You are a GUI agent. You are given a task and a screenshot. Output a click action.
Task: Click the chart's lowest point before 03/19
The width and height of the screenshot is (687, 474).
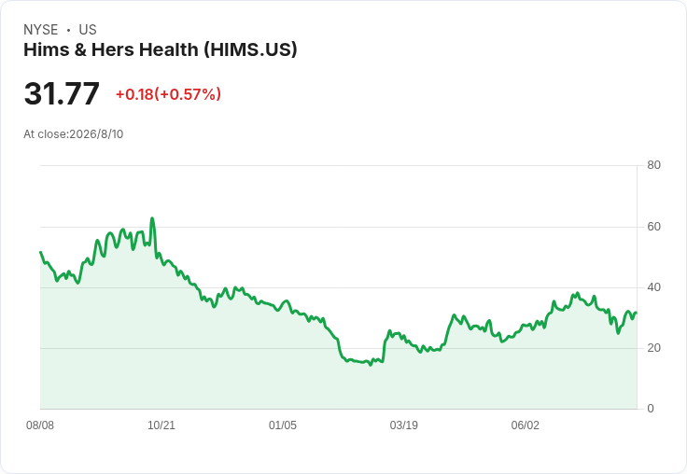pos(371,365)
